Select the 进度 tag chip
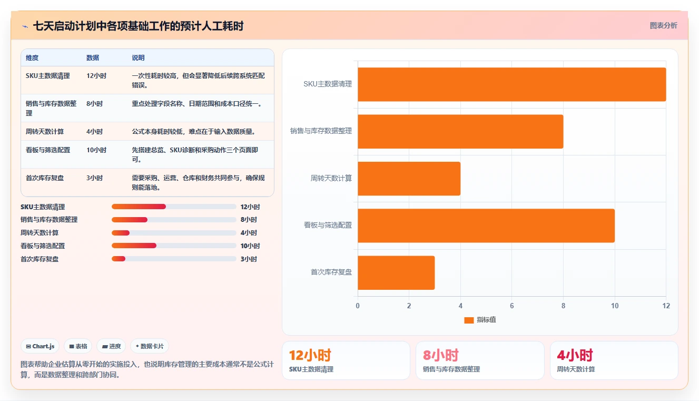699x401 pixels. [111, 346]
